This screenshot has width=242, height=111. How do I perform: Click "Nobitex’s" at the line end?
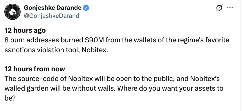pos(205,79)
